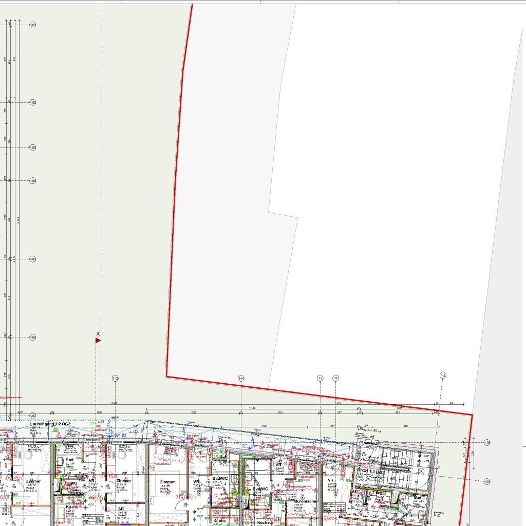Click the red section marker 04
The width and height of the screenshot is (526, 526).
(98, 340)
